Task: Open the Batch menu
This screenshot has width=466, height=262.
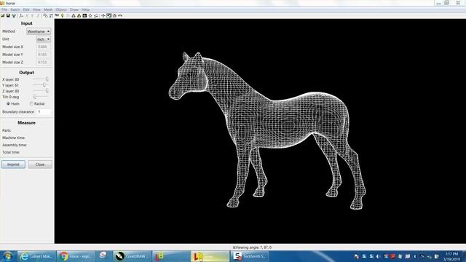Action: click(15, 9)
